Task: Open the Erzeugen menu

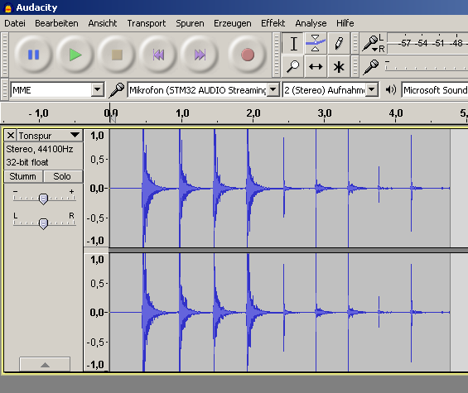Action: coord(232,23)
